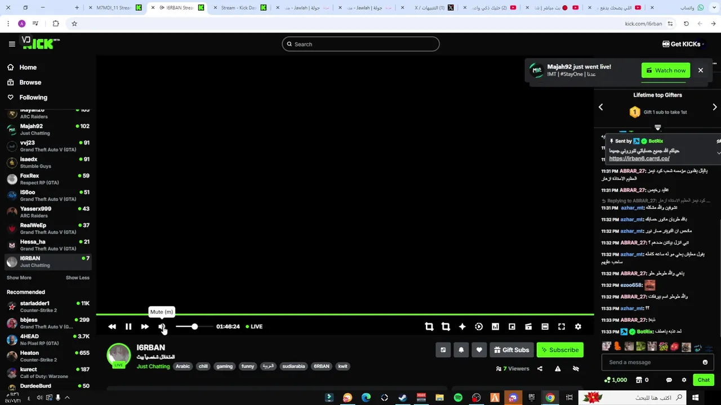Viewport: 721px width, 405px height.
Task: Open the hamburger sidebar menu
Action: [x=12, y=44]
